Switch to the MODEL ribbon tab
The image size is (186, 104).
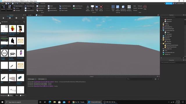pos(28,3)
